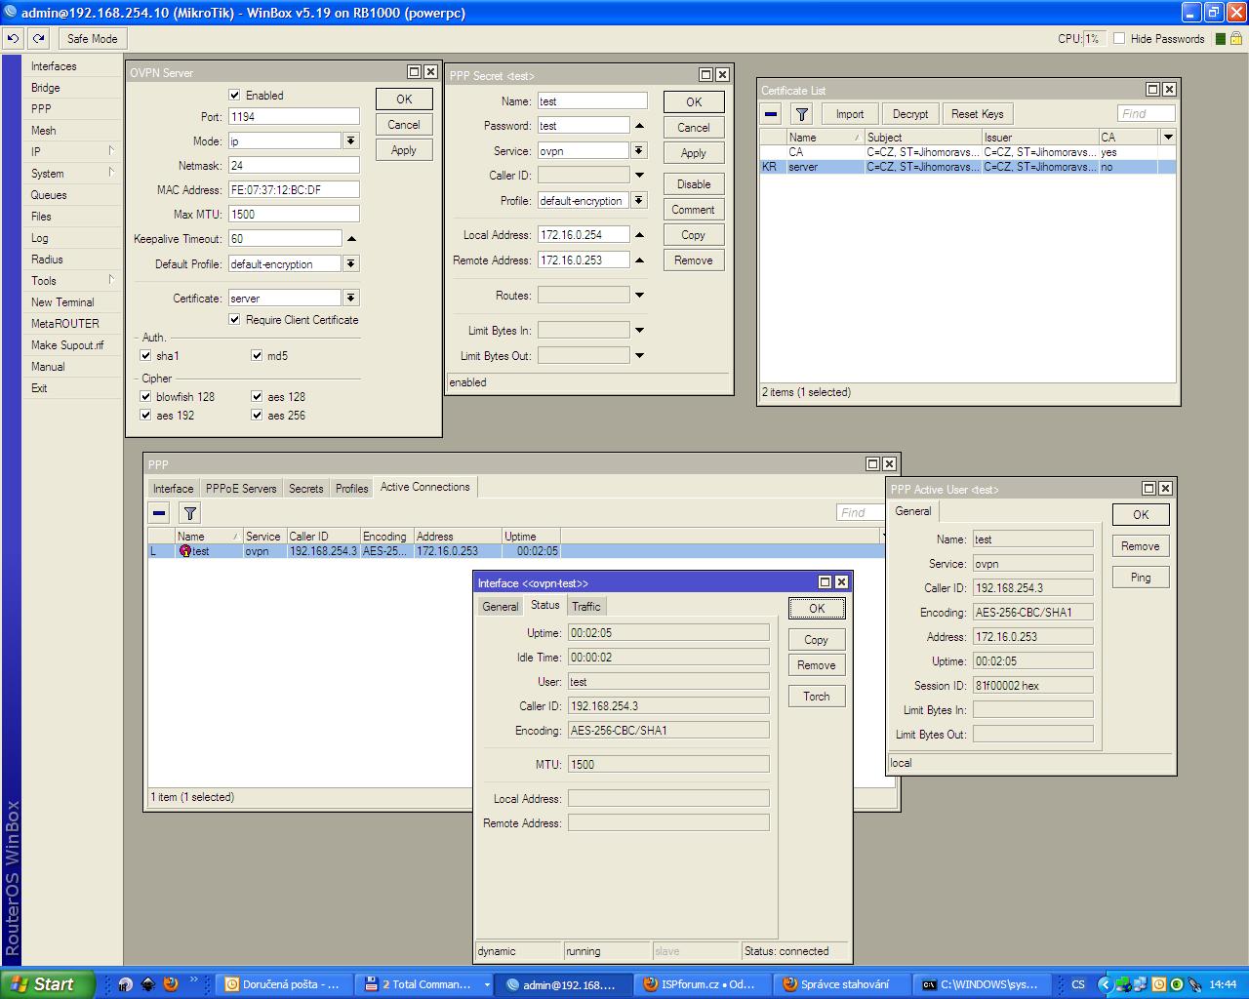Click Torch in the ovpn-test interface window
The image size is (1249, 999).
pos(817,697)
